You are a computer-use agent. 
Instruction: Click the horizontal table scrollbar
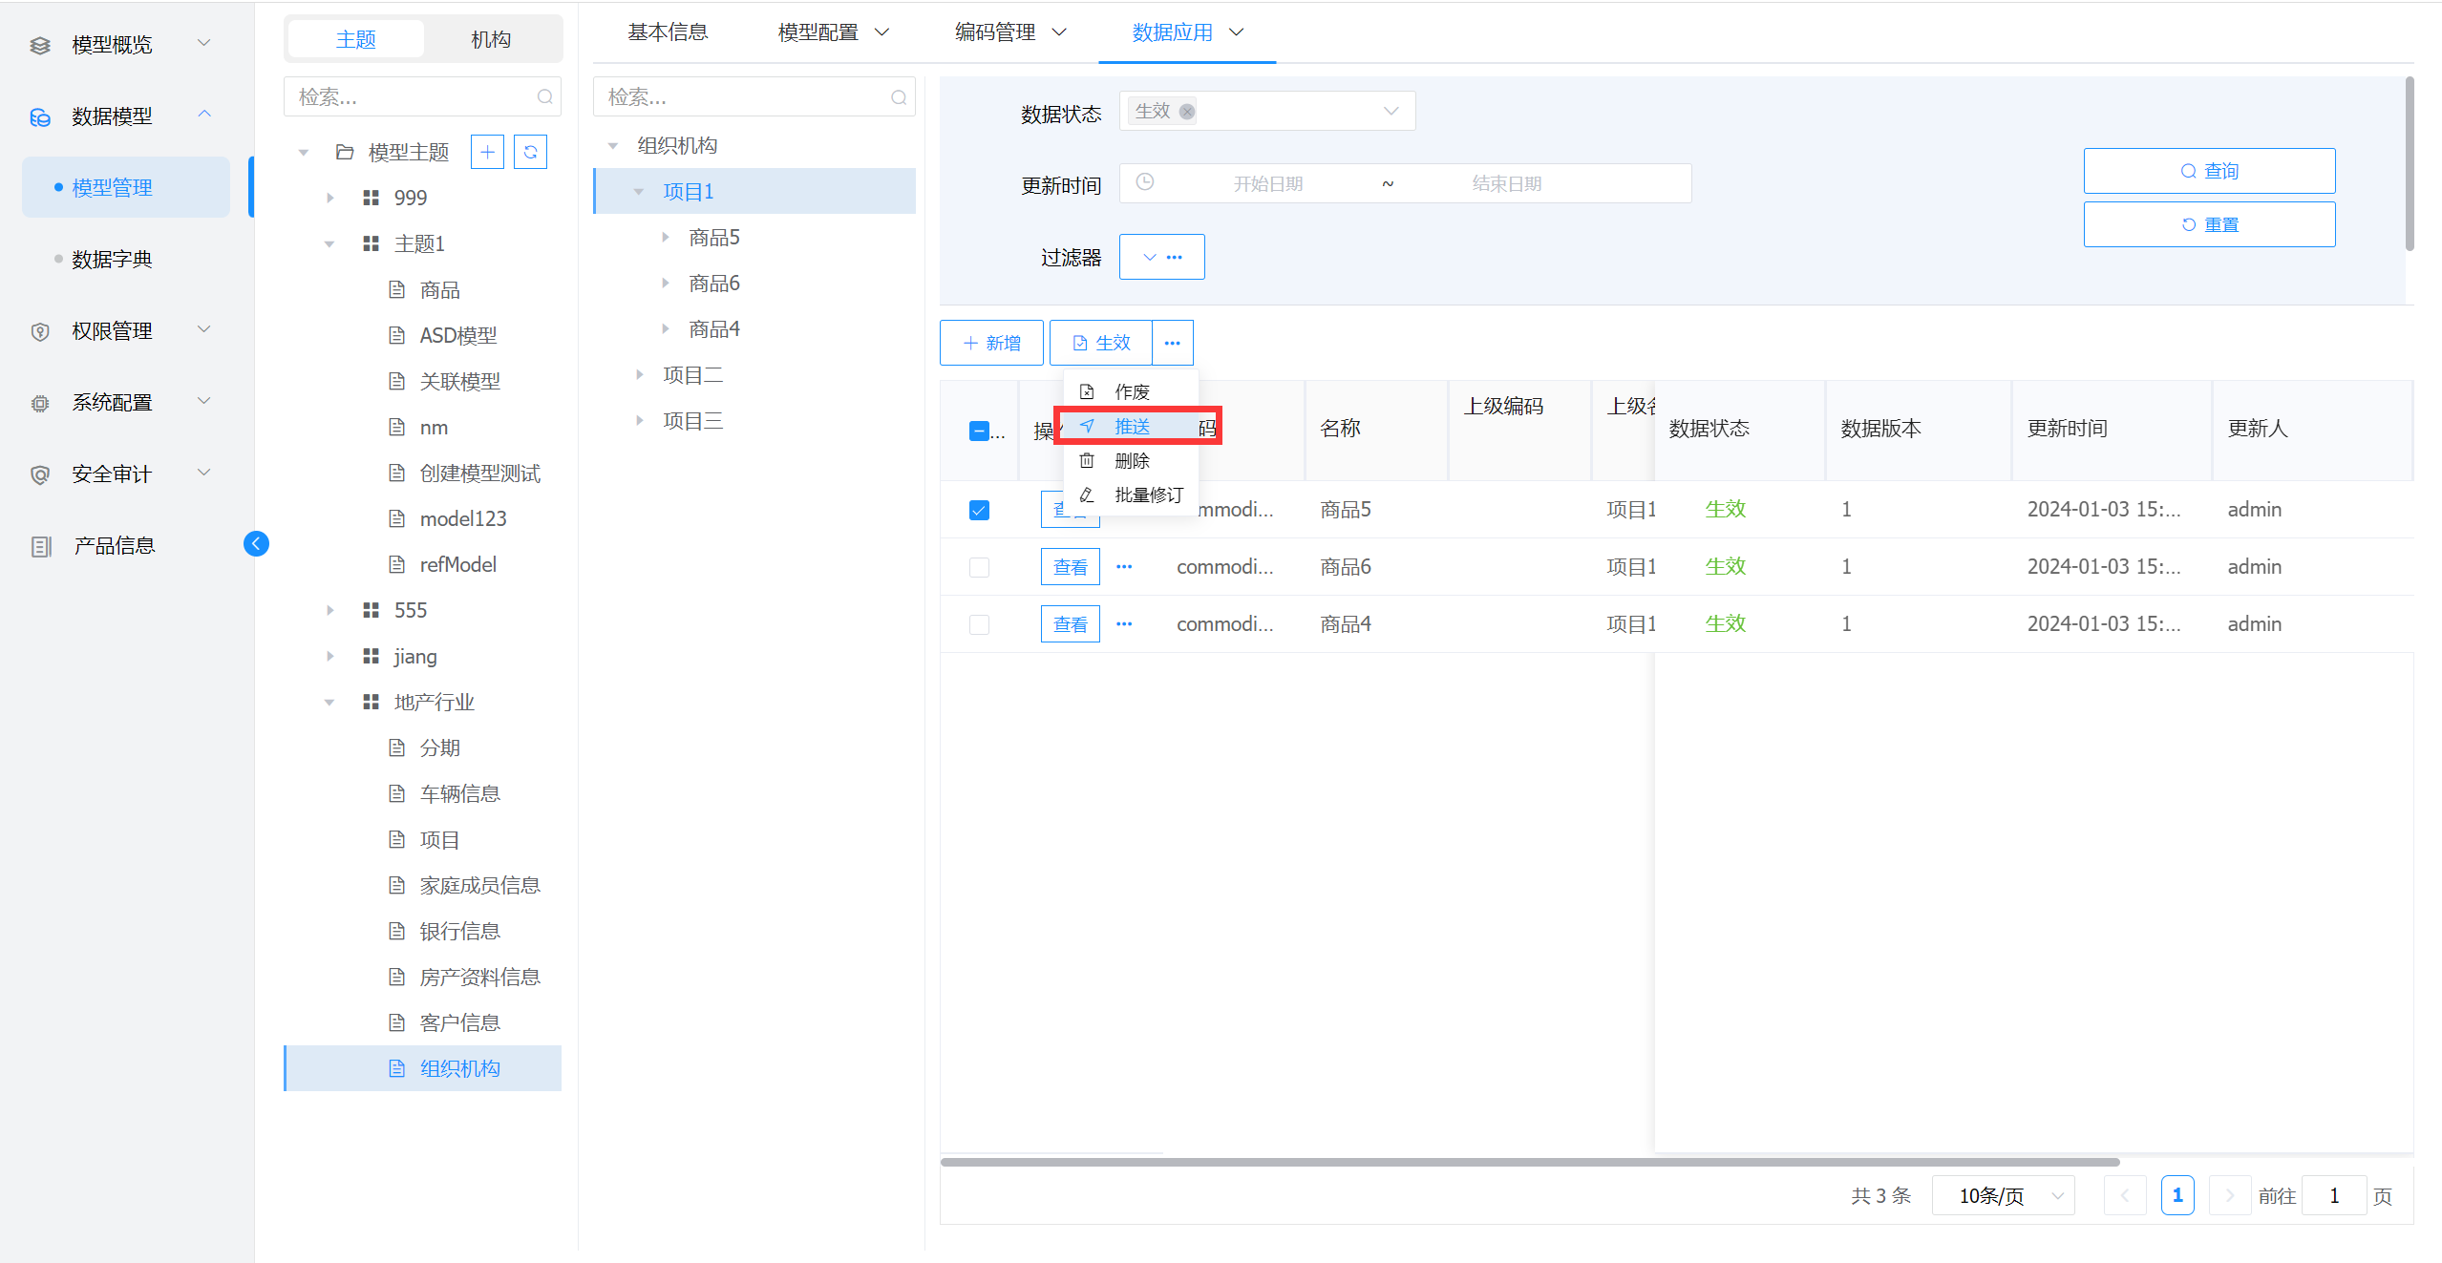click(1528, 1162)
